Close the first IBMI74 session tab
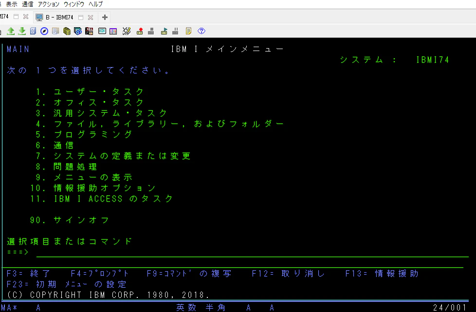 pyautogui.click(x=26, y=17)
